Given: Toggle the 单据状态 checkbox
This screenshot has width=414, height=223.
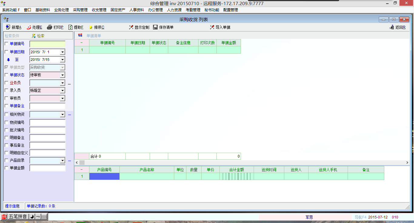Looking at the screenshot, I should [7, 75].
